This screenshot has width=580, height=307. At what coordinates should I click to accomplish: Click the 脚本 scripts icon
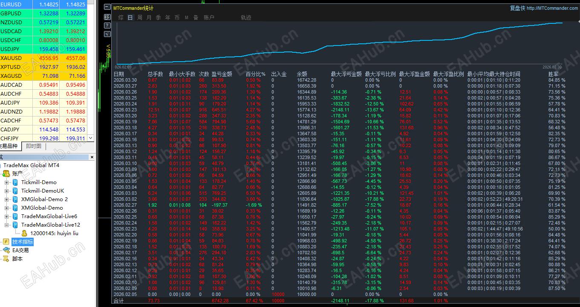(x=6, y=259)
